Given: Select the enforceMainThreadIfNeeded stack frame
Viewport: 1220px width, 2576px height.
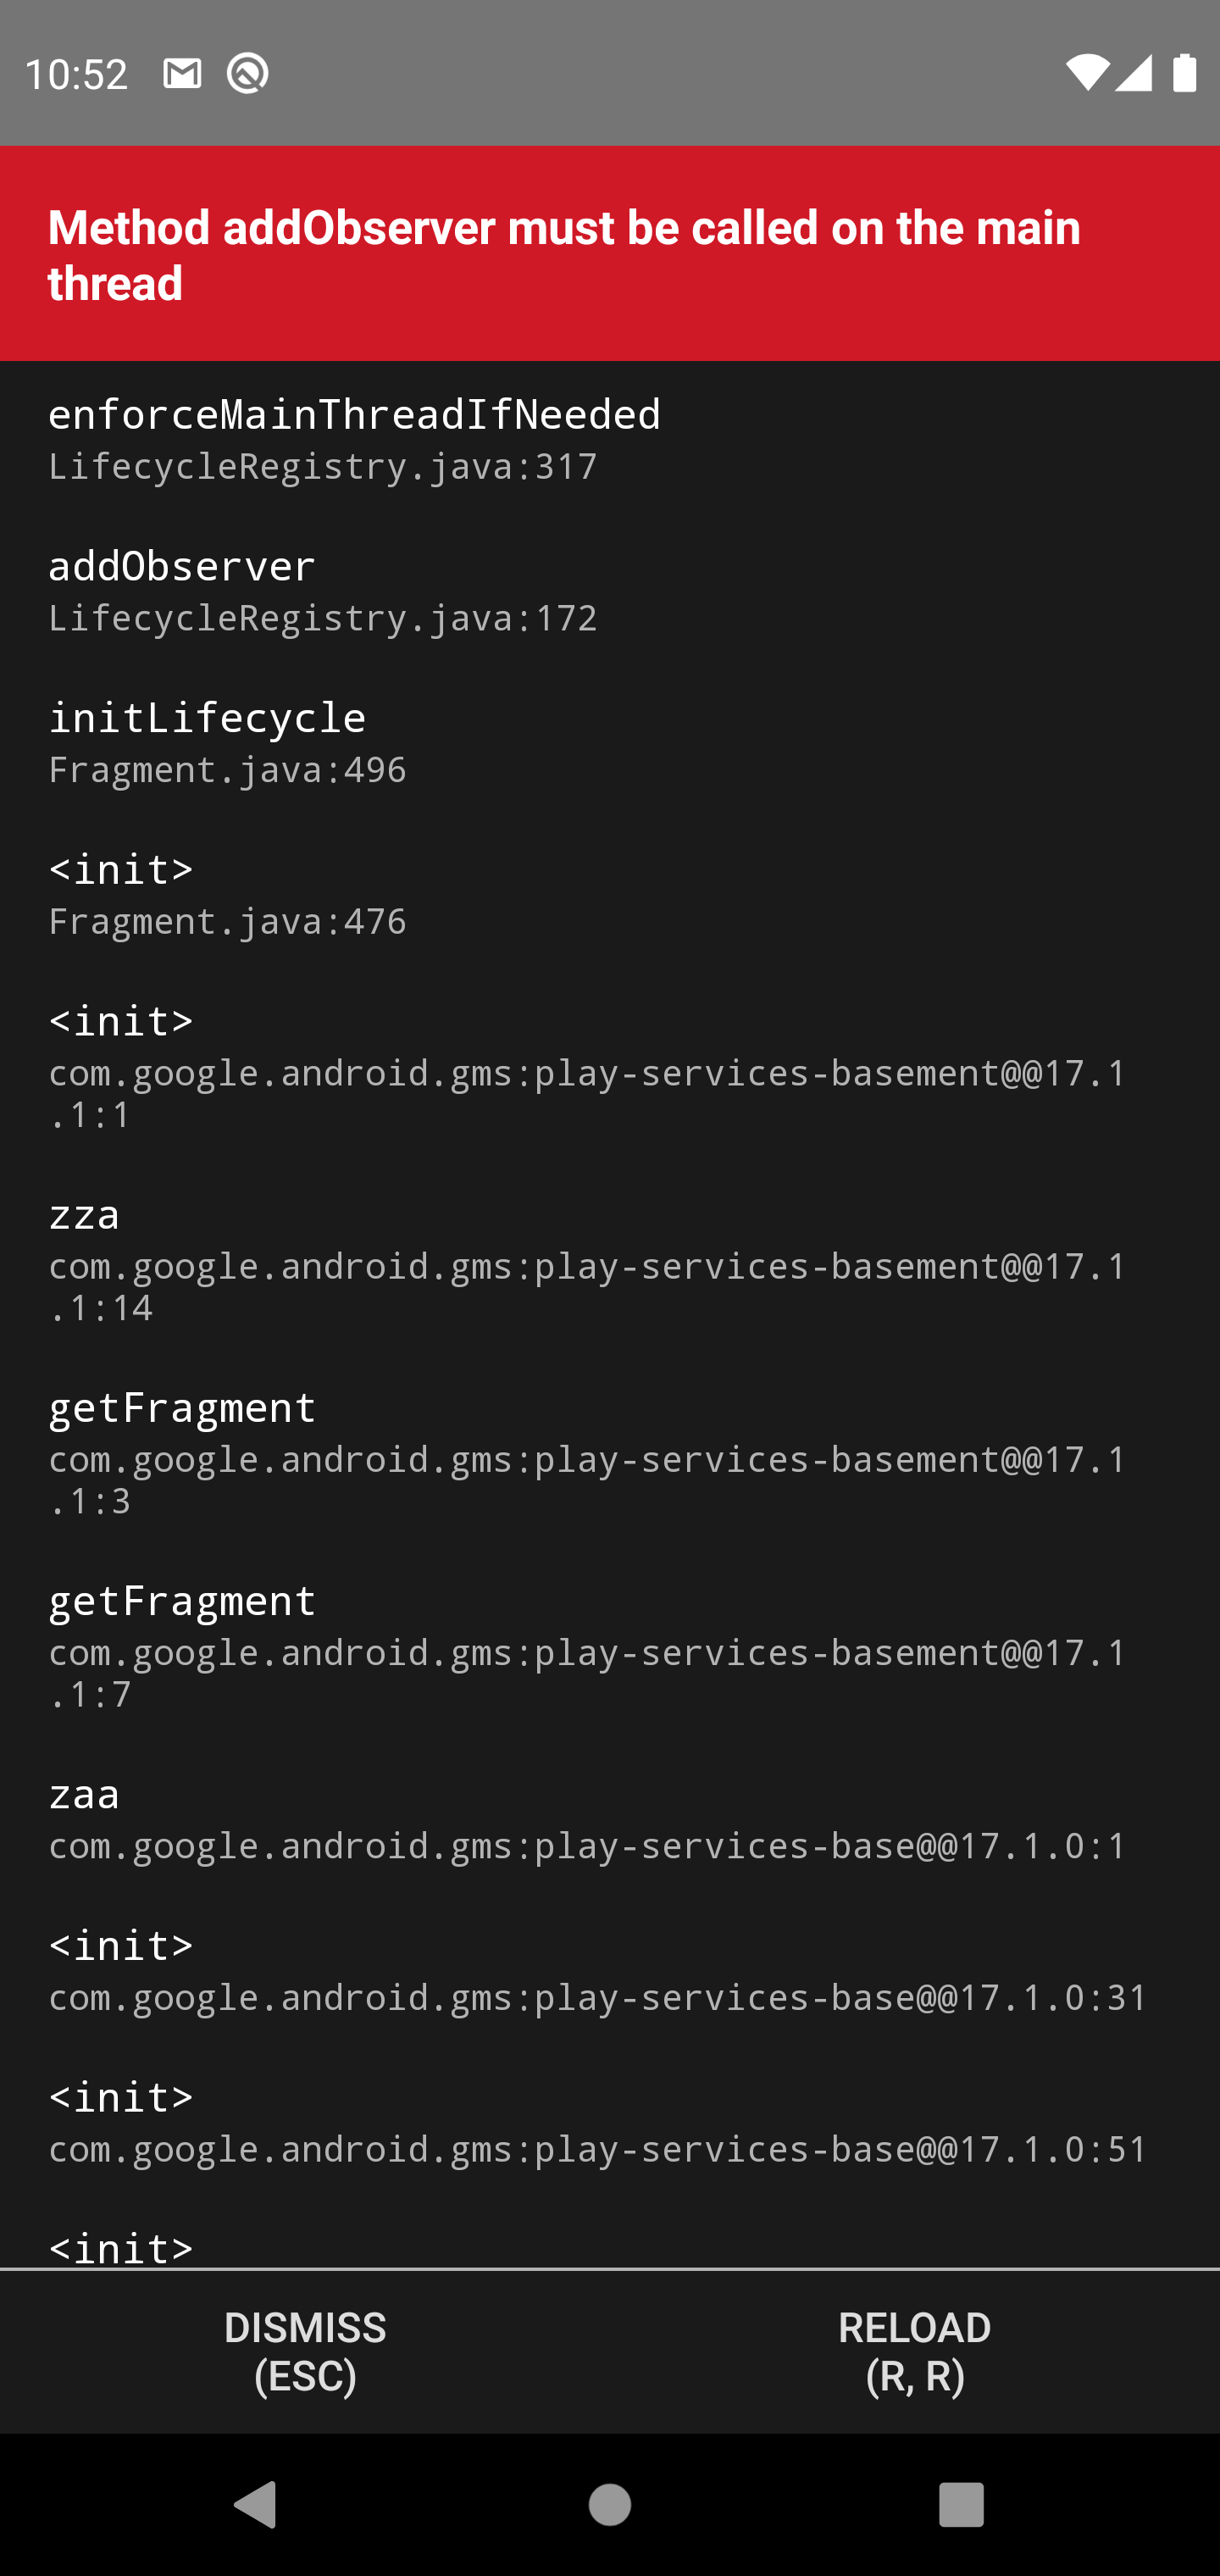Looking at the screenshot, I should pyautogui.click(x=355, y=437).
